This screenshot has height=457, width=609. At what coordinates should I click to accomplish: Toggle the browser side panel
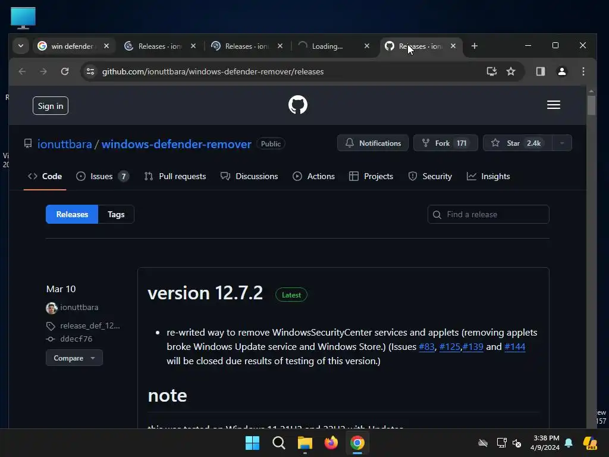pos(540,71)
